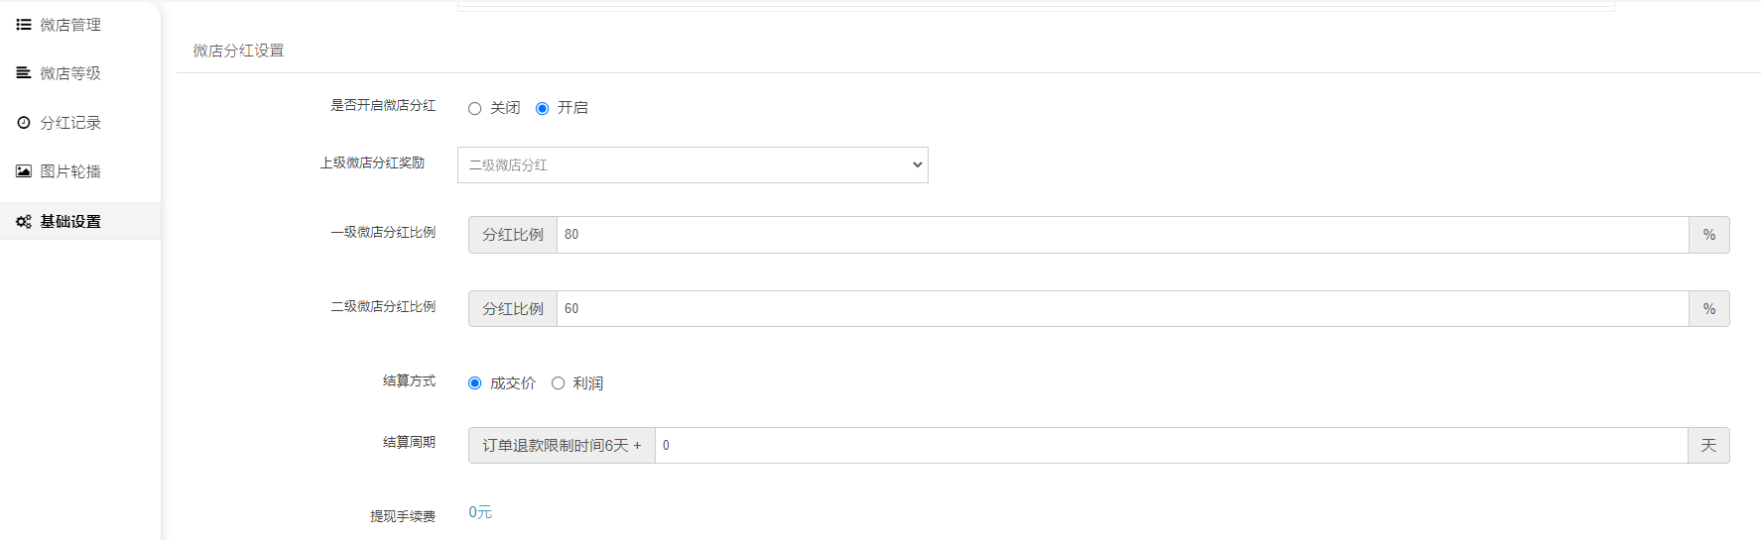Choose 成交价 settlement method
Screen dimensions: 1761x540
point(474,383)
